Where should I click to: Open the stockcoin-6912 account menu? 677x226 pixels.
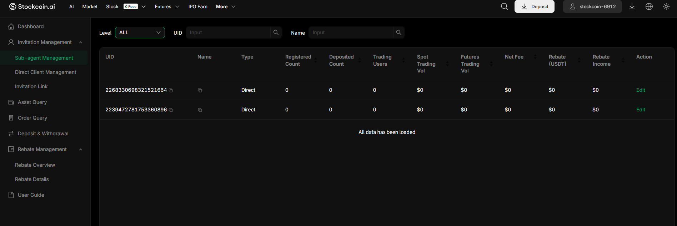592,6
